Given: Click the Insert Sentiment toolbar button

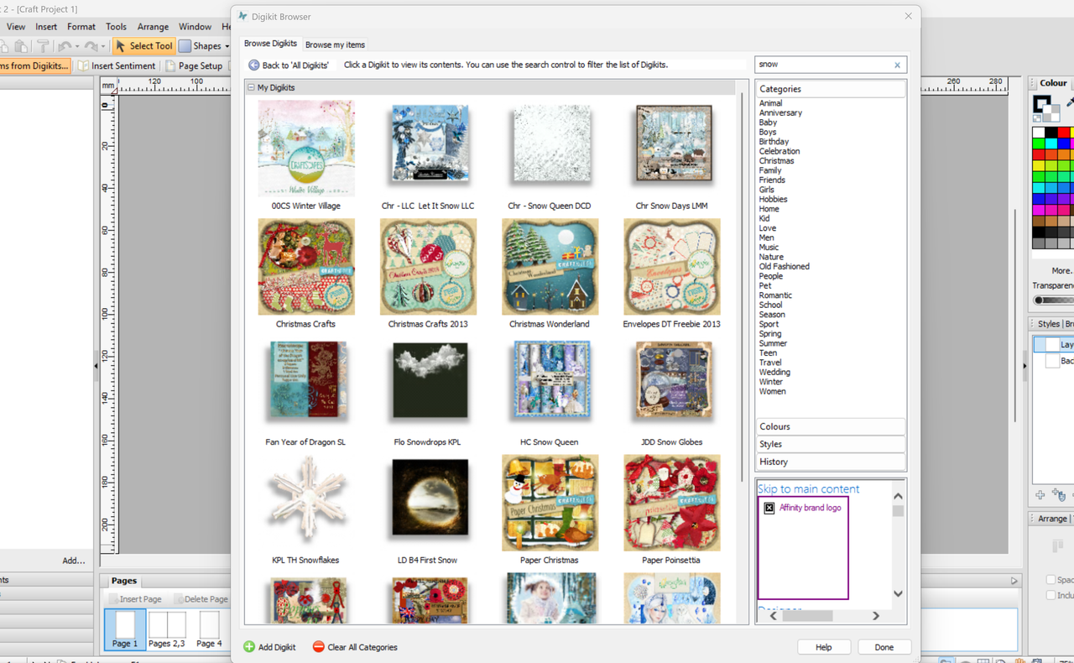Looking at the screenshot, I should coord(117,65).
